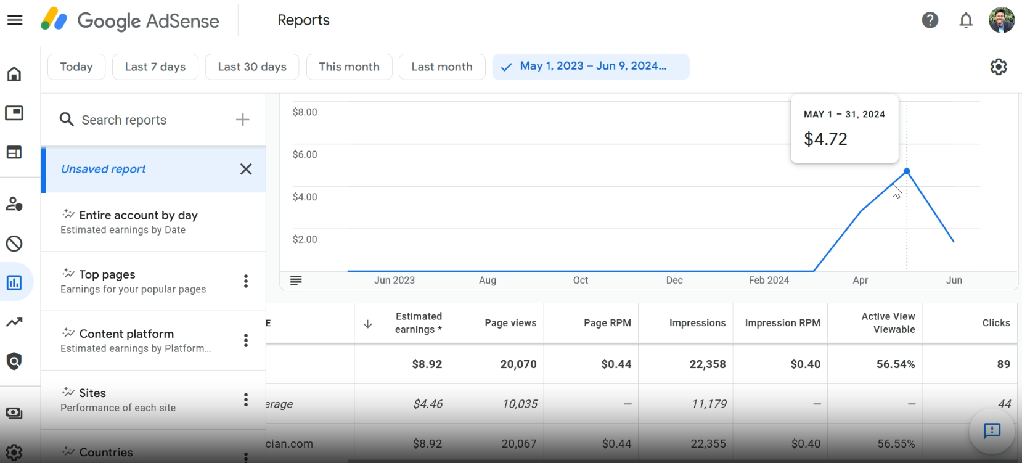
Task: Click total page views 20,070
Action: click(518, 364)
